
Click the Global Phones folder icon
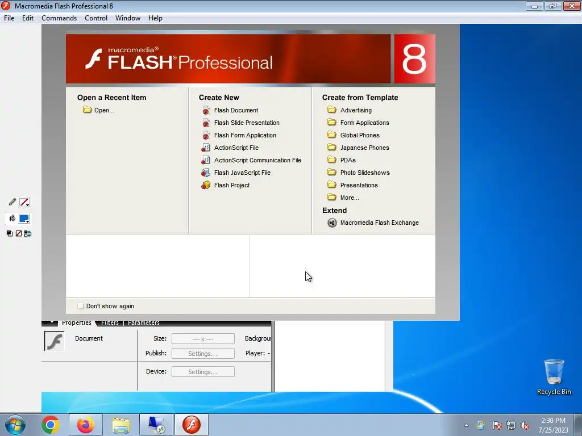[332, 135]
